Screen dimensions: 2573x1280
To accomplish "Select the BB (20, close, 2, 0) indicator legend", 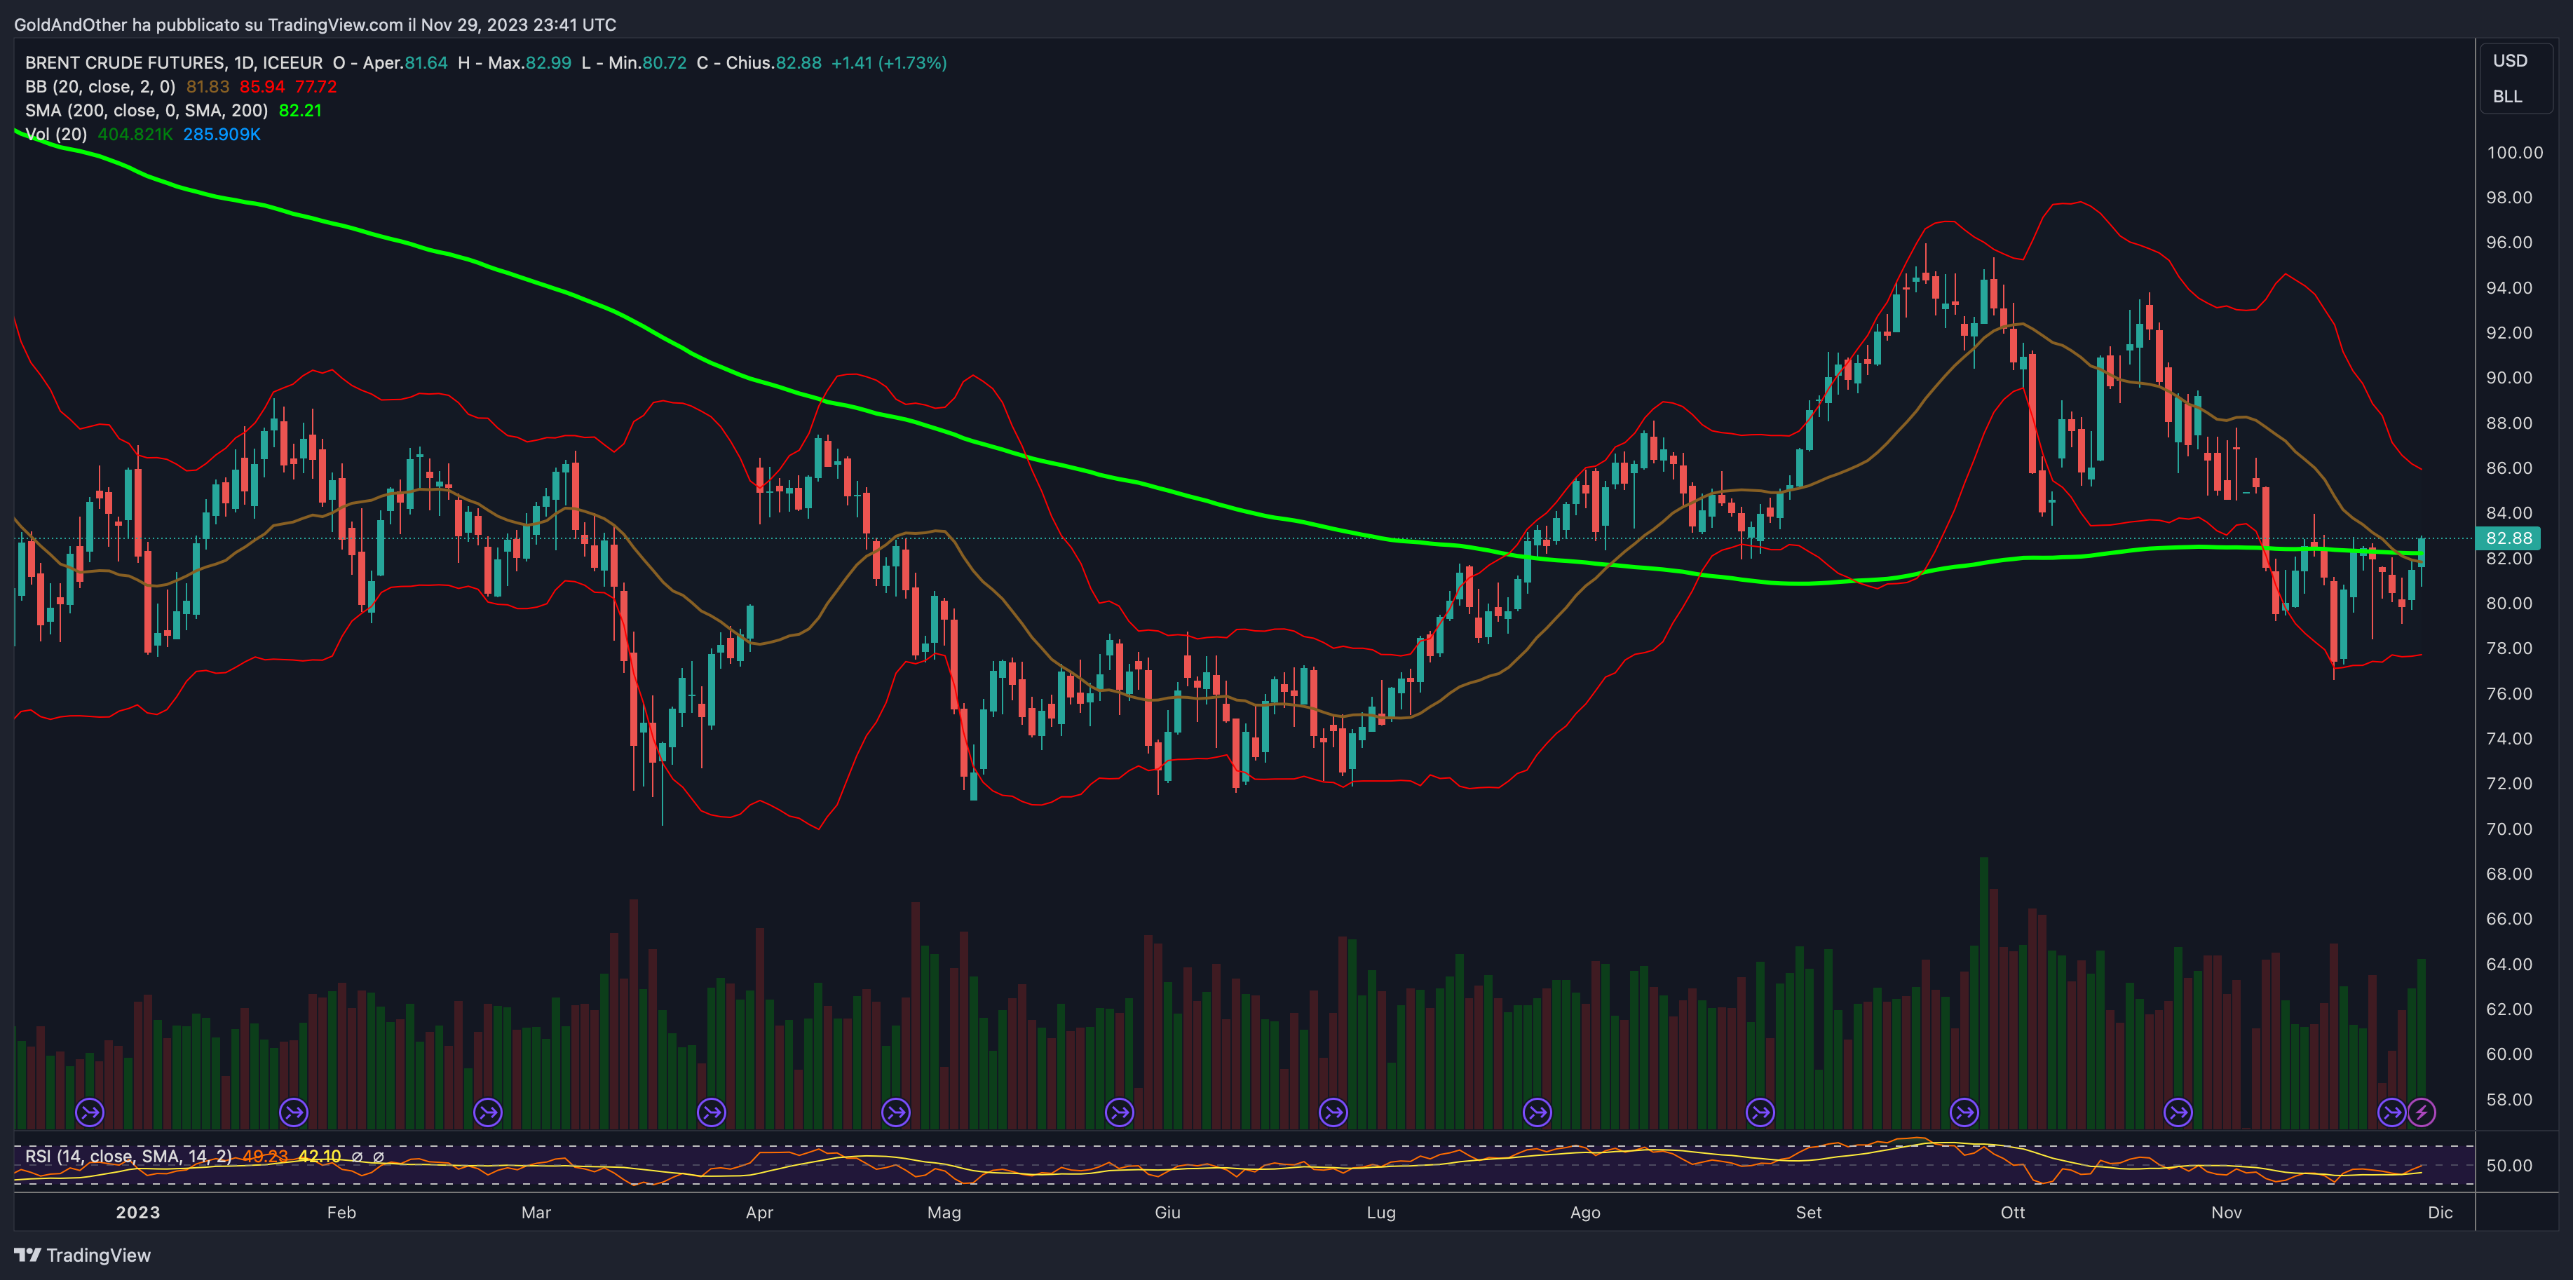I will pyautogui.click(x=100, y=87).
